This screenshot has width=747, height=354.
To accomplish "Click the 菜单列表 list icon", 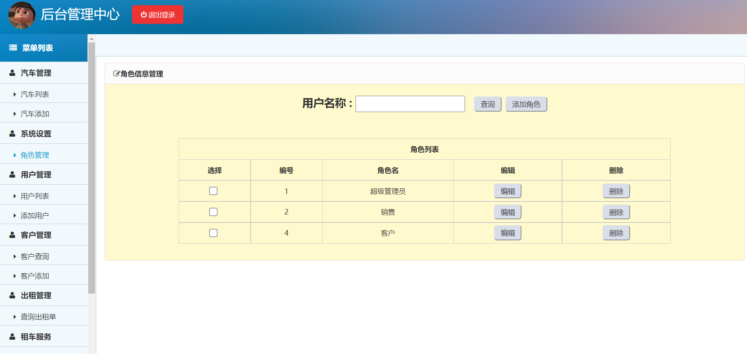I will pos(13,48).
